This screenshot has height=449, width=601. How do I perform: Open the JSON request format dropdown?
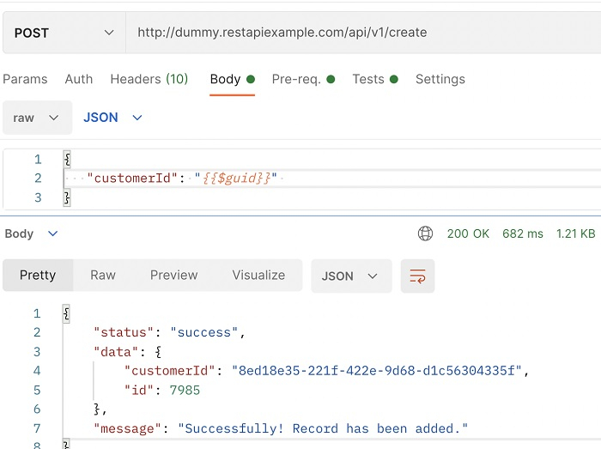112,118
